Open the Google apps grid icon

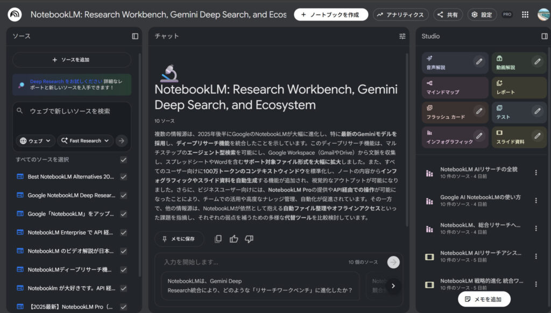[525, 15]
